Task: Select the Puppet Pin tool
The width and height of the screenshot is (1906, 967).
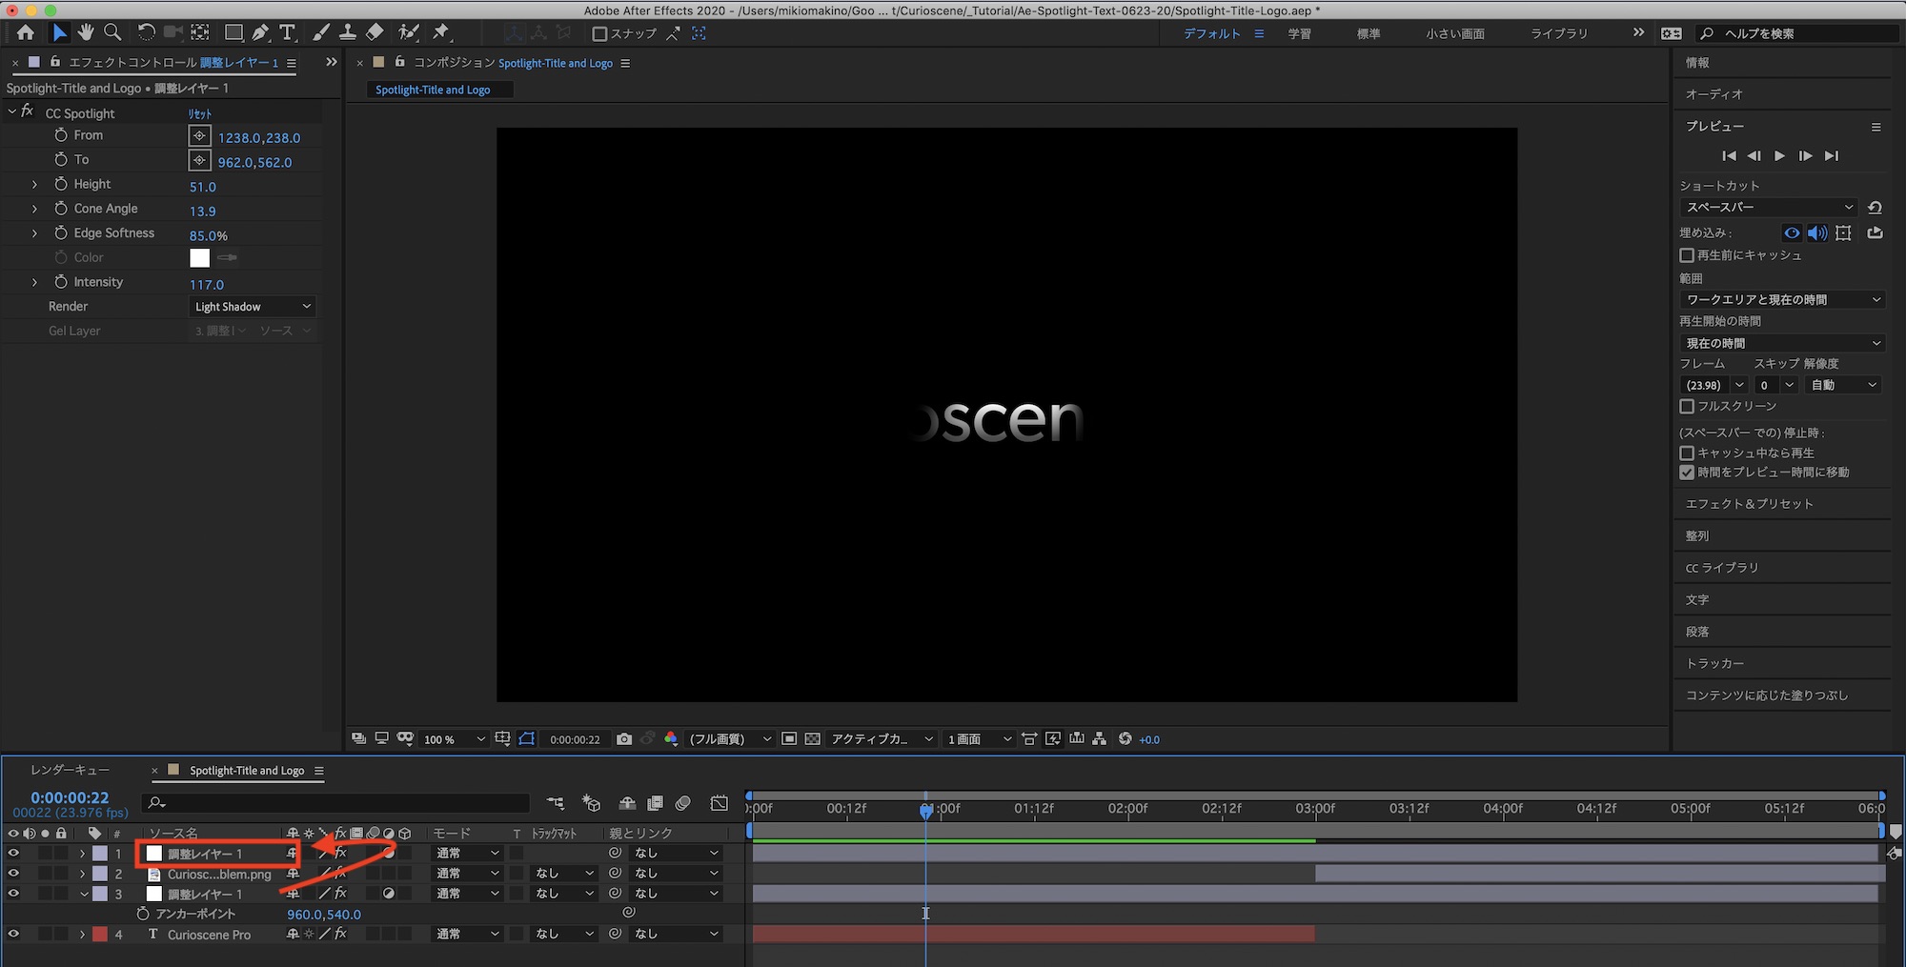Action: point(440,32)
